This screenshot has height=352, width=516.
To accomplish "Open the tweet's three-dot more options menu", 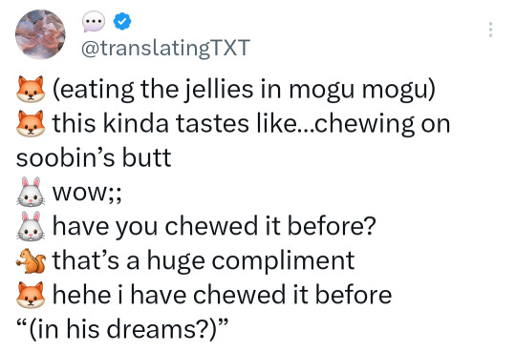I will pos(490,30).
